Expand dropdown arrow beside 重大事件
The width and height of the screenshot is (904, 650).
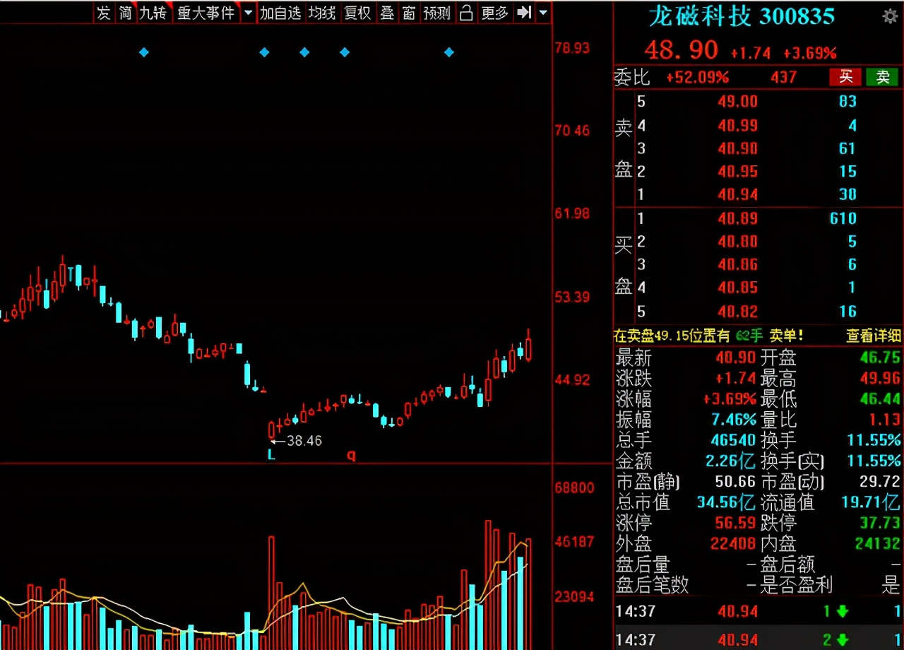pos(248,13)
